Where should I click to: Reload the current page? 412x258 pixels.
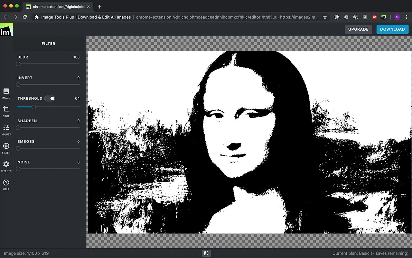point(25,17)
